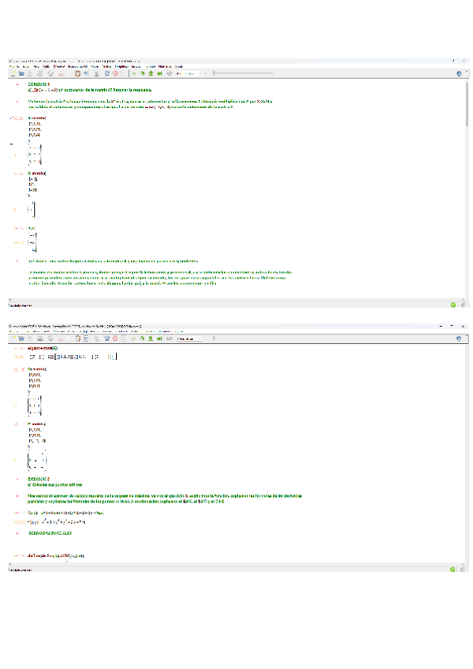The height and width of the screenshot is (669, 473).
Task: Click status icon in upper window status bar
Action: tap(453, 304)
